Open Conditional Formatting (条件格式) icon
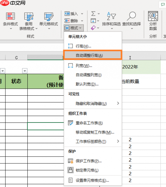This screenshot has width=166, height=187. pos(11,16)
